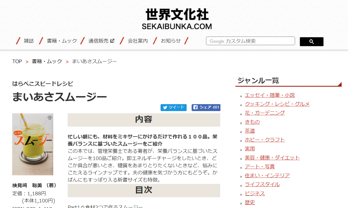Go to the 歴史 genre link
Image resolution: width=348 pixels, height=208 pixels.
[250, 202]
